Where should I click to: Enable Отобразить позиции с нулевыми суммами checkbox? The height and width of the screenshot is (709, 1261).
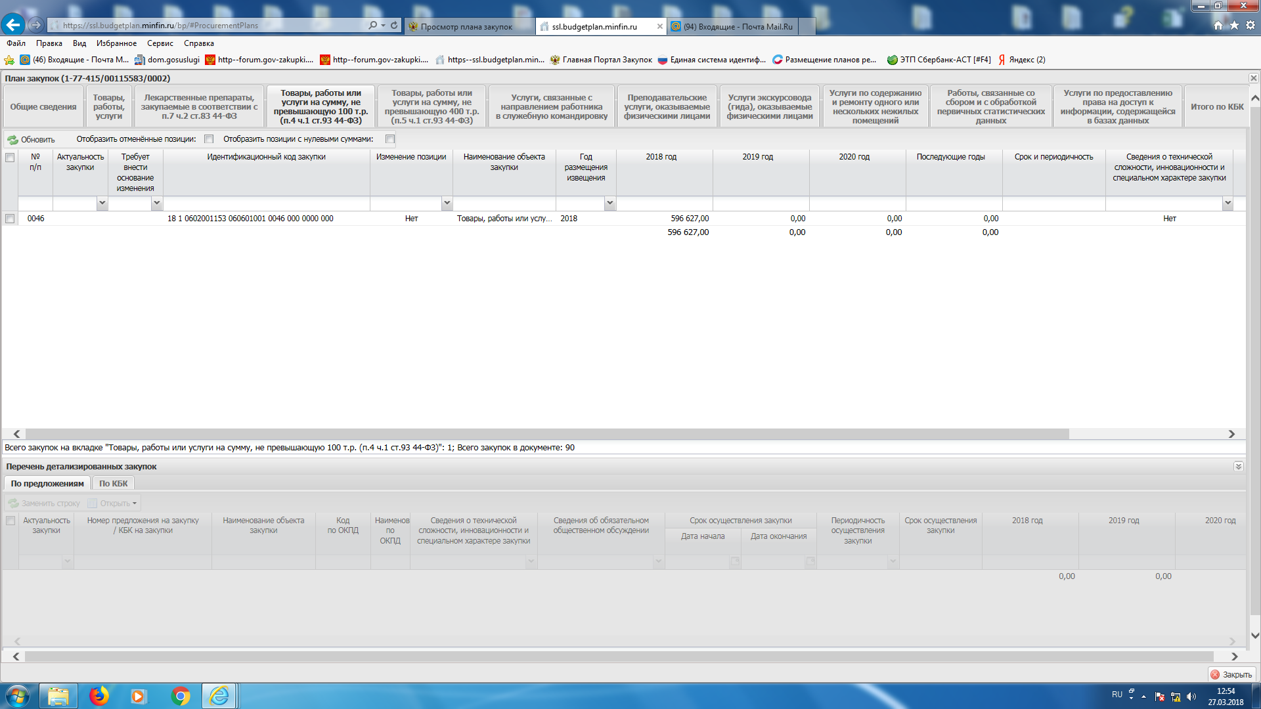point(390,139)
